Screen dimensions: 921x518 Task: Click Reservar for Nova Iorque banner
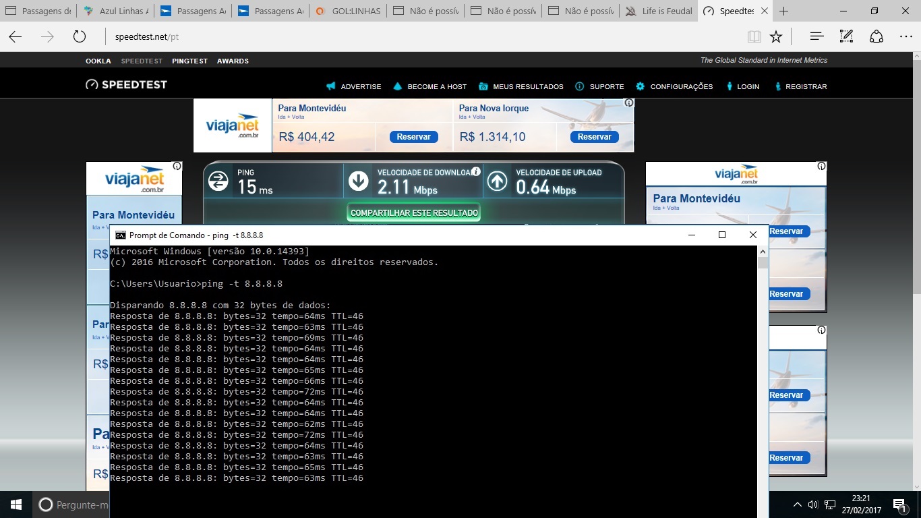pyautogui.click(x=594, y=137)
